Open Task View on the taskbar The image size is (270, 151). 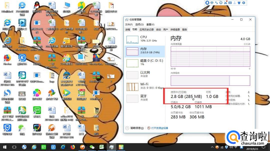click(14, 147)
